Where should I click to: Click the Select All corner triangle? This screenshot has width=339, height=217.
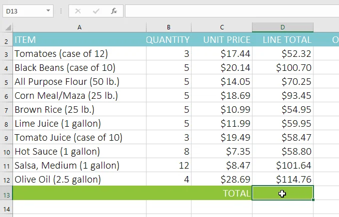8,27
